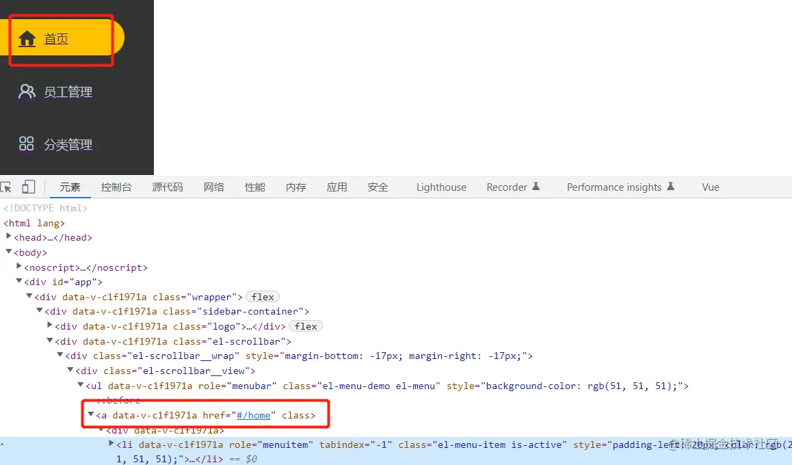Click the flex badge beside logo div
The image size is (792, 465).
(x=306, y=326)
